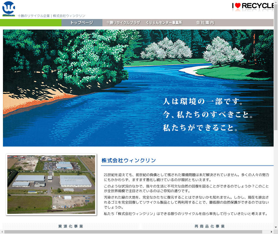Click the horizontal scrollbar right arrow
This screenshot has height=234, width=278.
(271, 232)
